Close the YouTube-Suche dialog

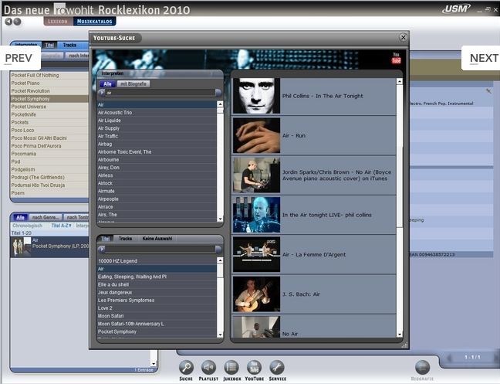[x=403, y=37]
